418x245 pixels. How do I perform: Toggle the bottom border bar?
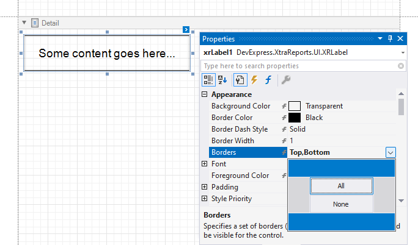(342, 222)
